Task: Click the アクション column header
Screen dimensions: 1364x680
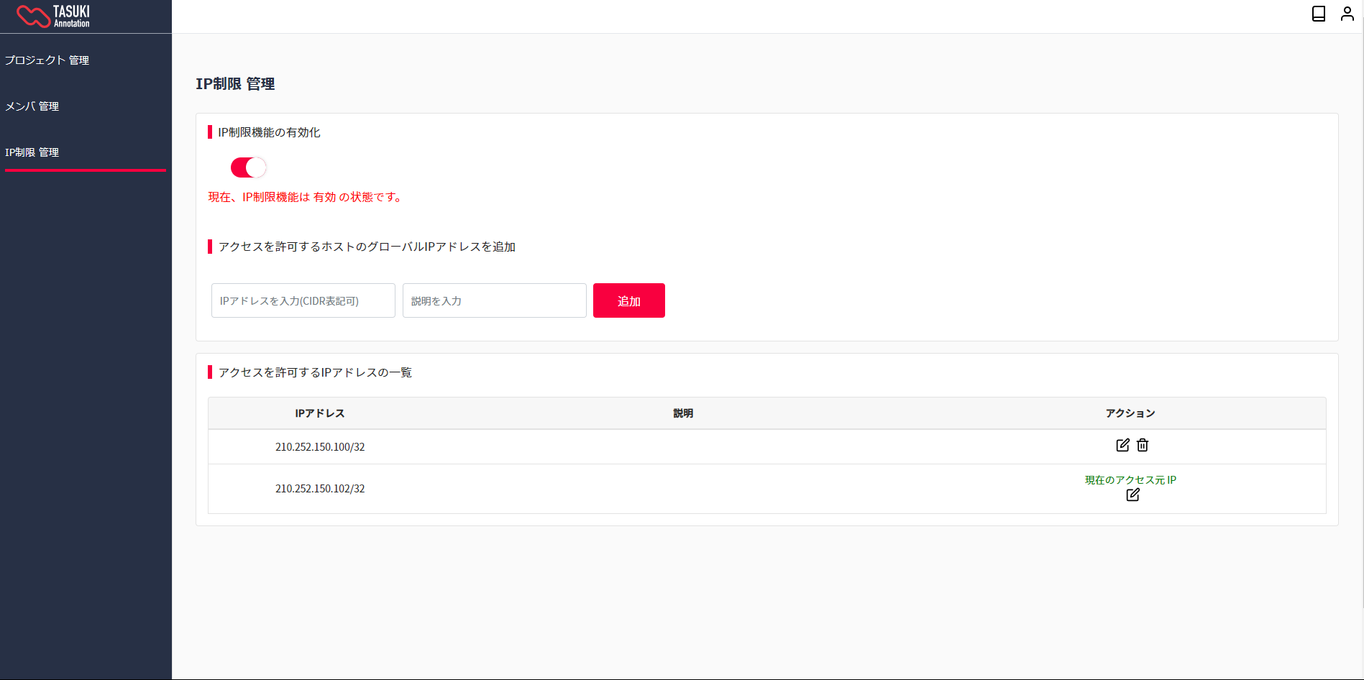Action: (x=1130, y=413)
